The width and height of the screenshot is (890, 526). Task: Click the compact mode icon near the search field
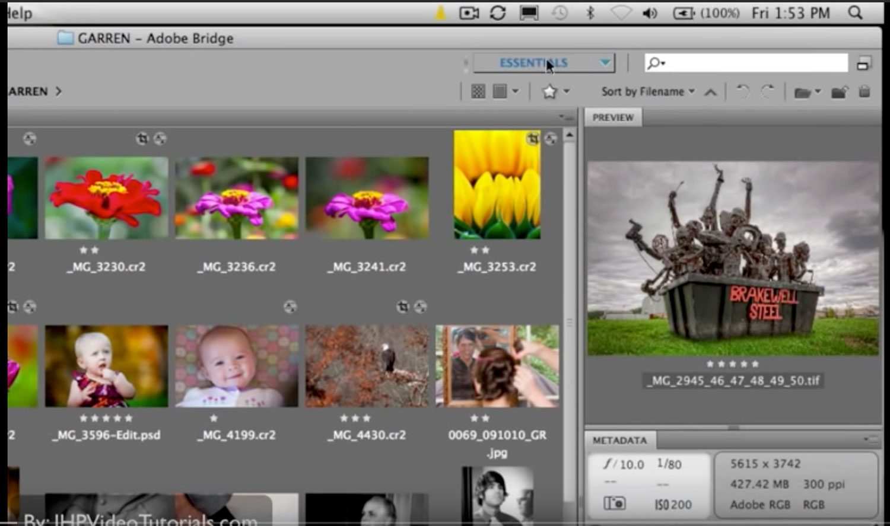pyautogui.click(x=864, y=62)
